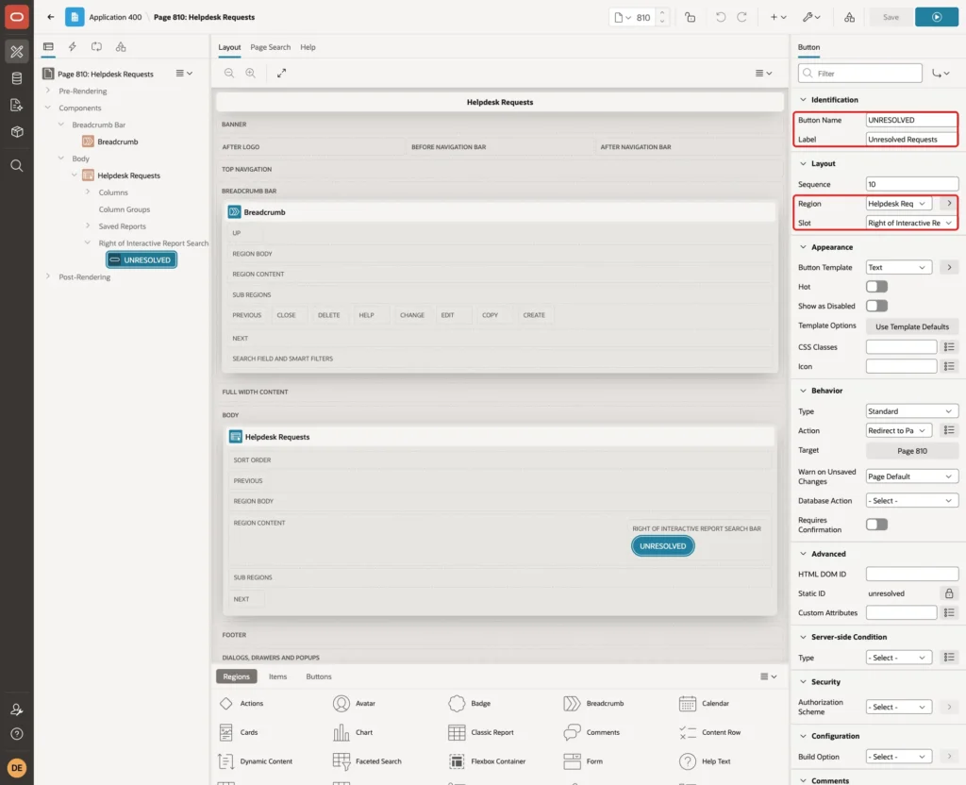Screen dimensions: 966x785
Task: Select the UNRESOLVED button in layout
Action: pos(662,546)
